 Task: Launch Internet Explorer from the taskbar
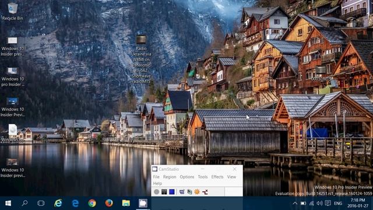pyautogui.click(x=58, y=204)
